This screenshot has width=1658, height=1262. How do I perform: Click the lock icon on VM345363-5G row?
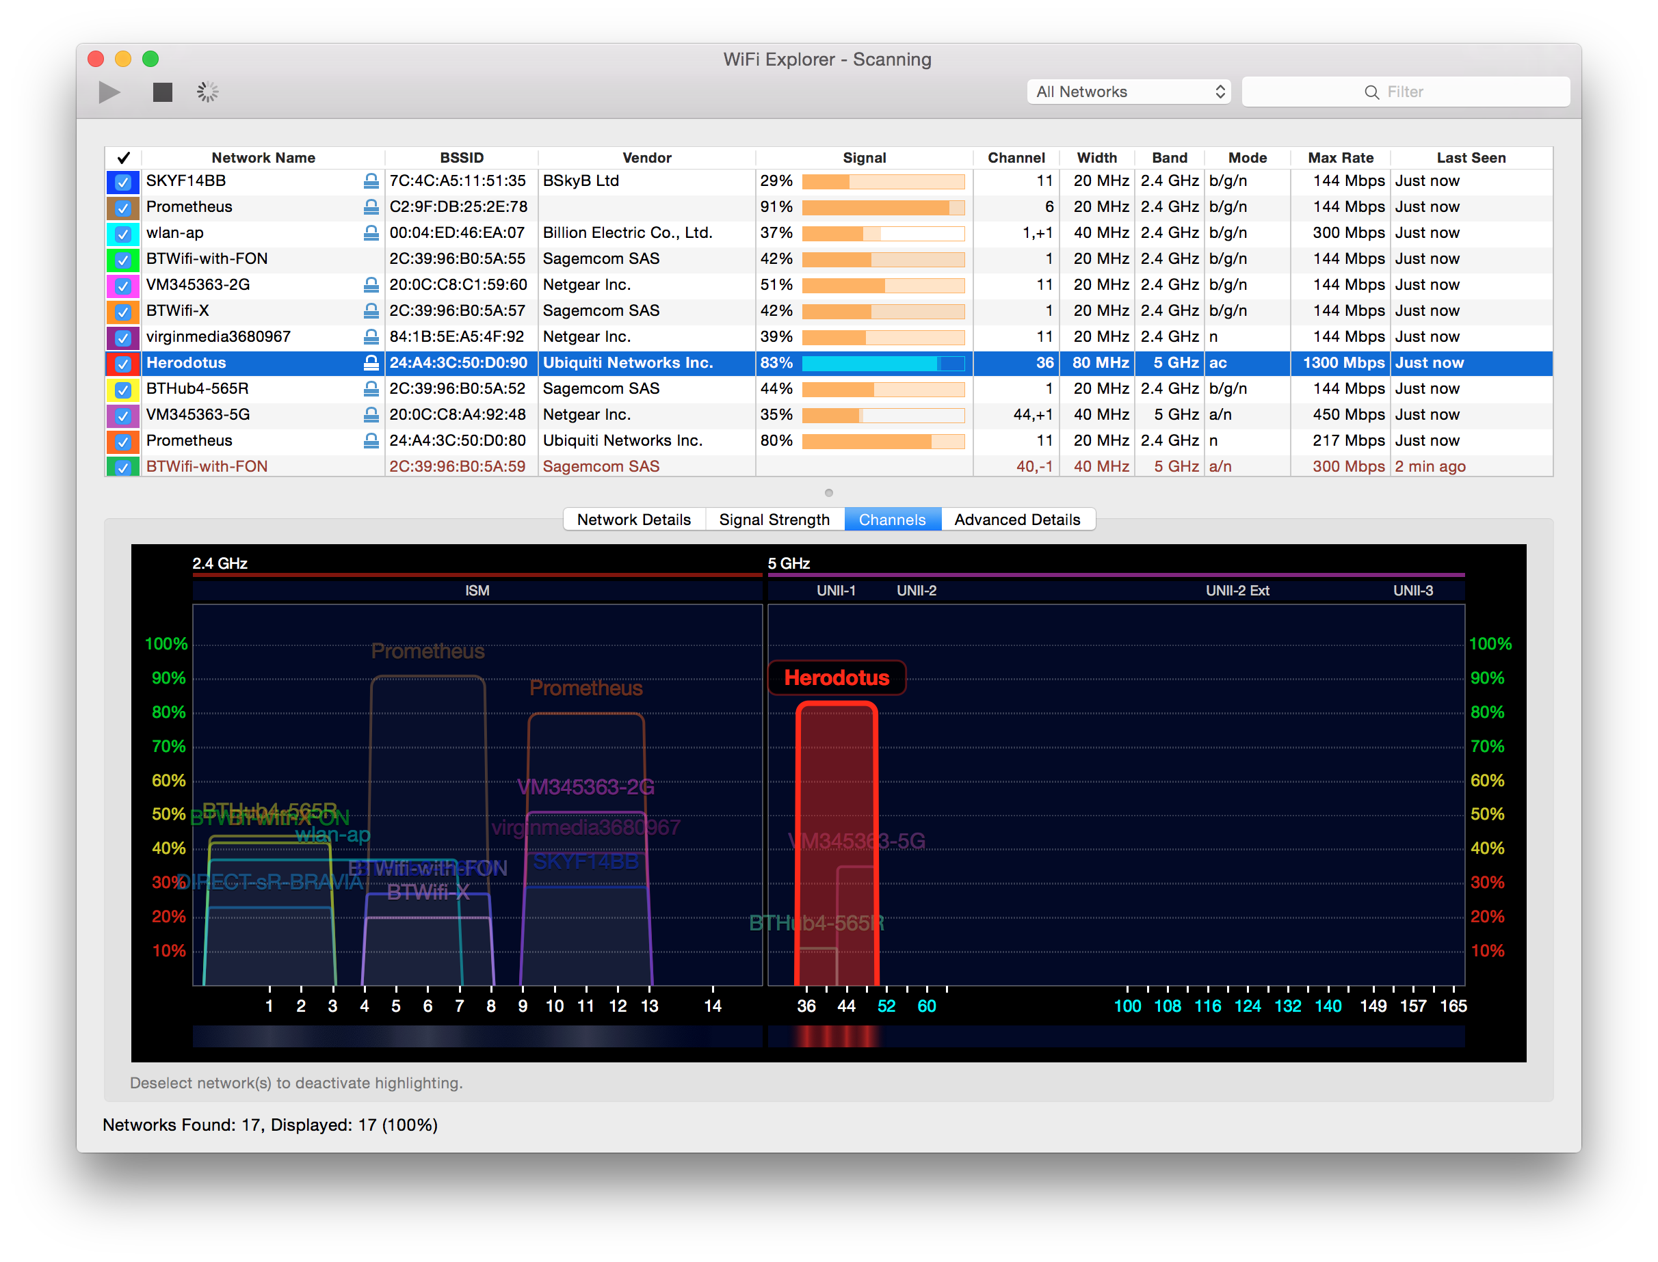pyautogui.click(x=371, y=415)
